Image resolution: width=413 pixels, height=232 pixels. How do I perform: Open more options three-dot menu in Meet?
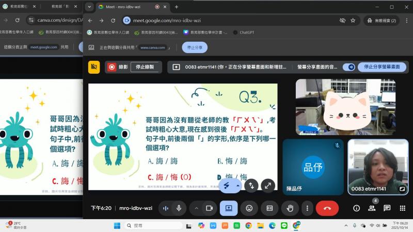point(307,208)
